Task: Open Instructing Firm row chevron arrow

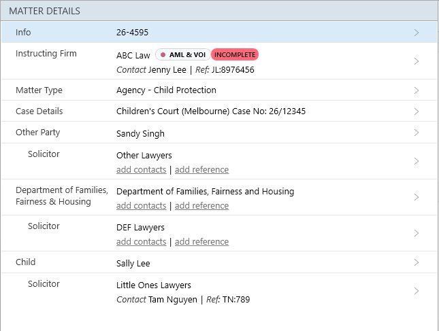Action: tap(417, 61)
